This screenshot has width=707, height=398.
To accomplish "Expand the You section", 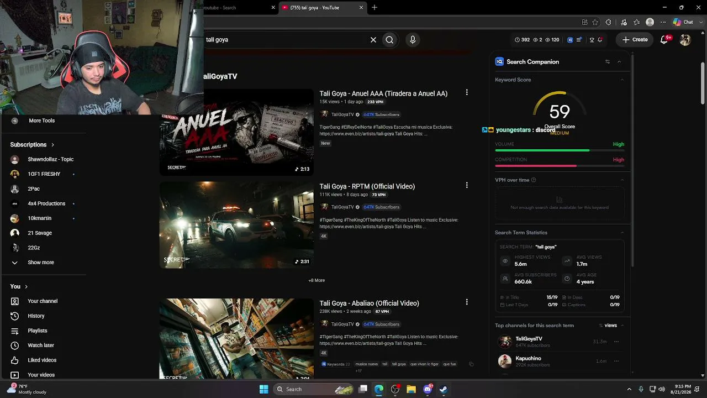I will (19, 286).
